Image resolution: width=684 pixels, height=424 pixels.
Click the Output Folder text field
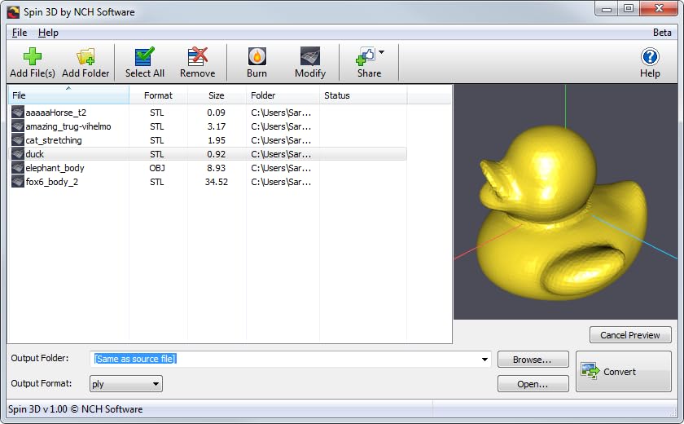click(x=285, y=360)
